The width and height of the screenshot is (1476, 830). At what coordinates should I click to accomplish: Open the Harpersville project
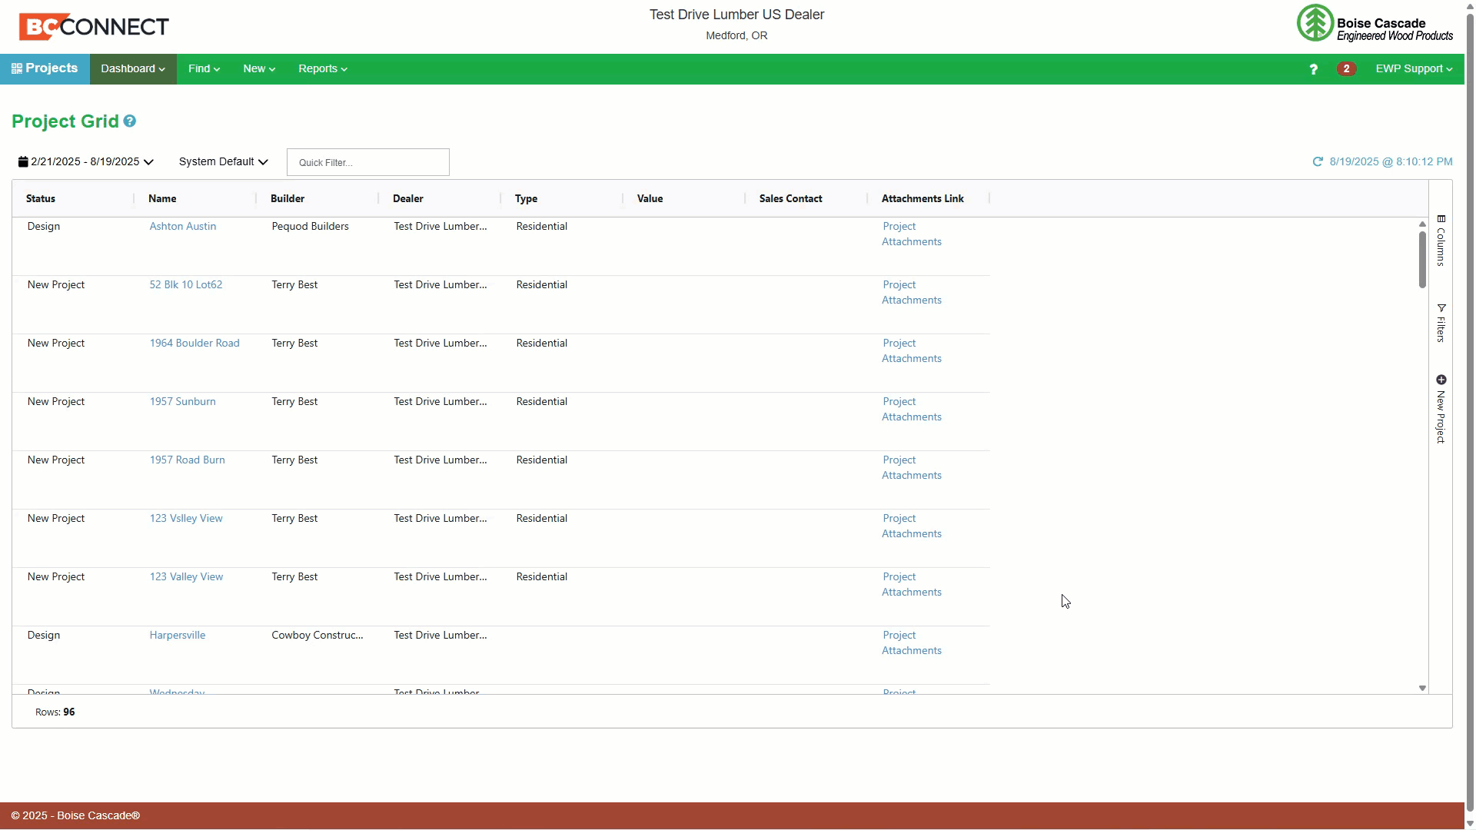click(x=178, y=636)
